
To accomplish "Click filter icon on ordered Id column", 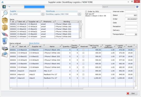I will click(x=16, y=46).
